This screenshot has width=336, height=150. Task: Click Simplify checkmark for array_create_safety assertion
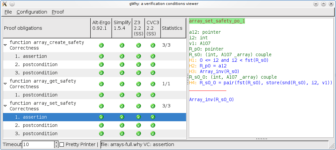[122, 56]
